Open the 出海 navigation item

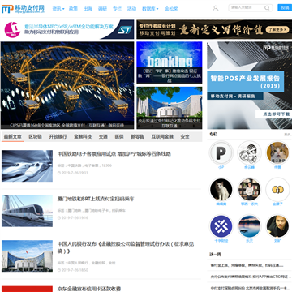coord(88,9)
